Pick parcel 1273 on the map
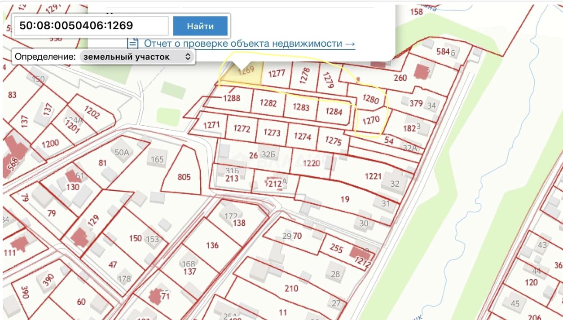The image size is (563, 320). click(272, 132)
